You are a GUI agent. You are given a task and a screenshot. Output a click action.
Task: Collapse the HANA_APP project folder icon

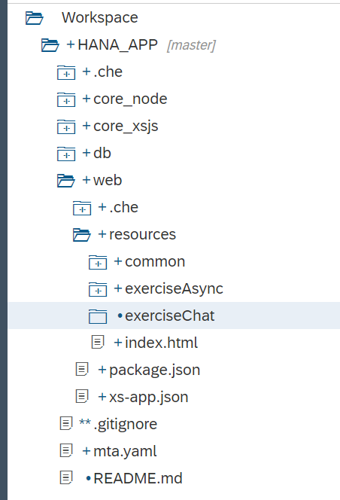[x=50, y=45]
